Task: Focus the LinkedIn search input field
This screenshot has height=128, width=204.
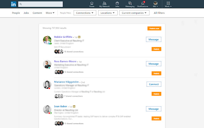Action: pyautogui.click(x=40, y=4)
